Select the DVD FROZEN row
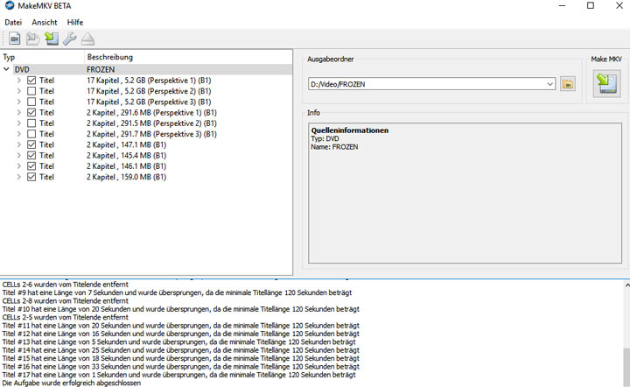The height and width of the screenshot is (387, 630). click(146, 69)
